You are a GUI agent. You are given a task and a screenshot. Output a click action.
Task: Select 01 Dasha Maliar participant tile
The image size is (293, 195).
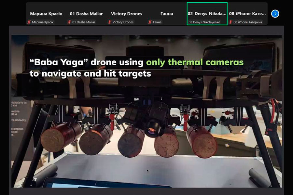[x=86, y=14]
